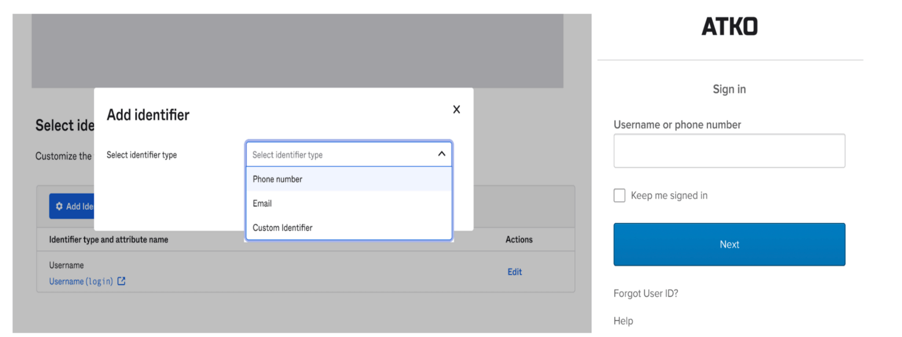Click the Sign in heading
The height and width of the screenshot is (337, 902).
pos(729,89)
